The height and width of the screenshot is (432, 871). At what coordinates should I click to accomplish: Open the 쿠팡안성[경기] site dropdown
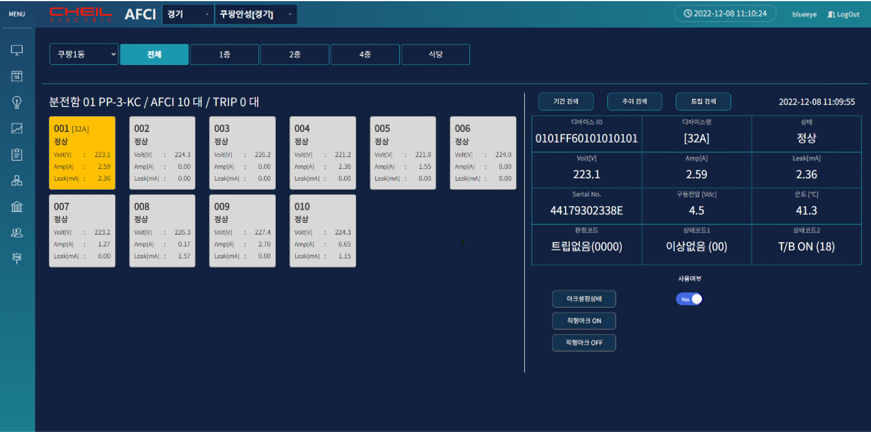[256, 14]
